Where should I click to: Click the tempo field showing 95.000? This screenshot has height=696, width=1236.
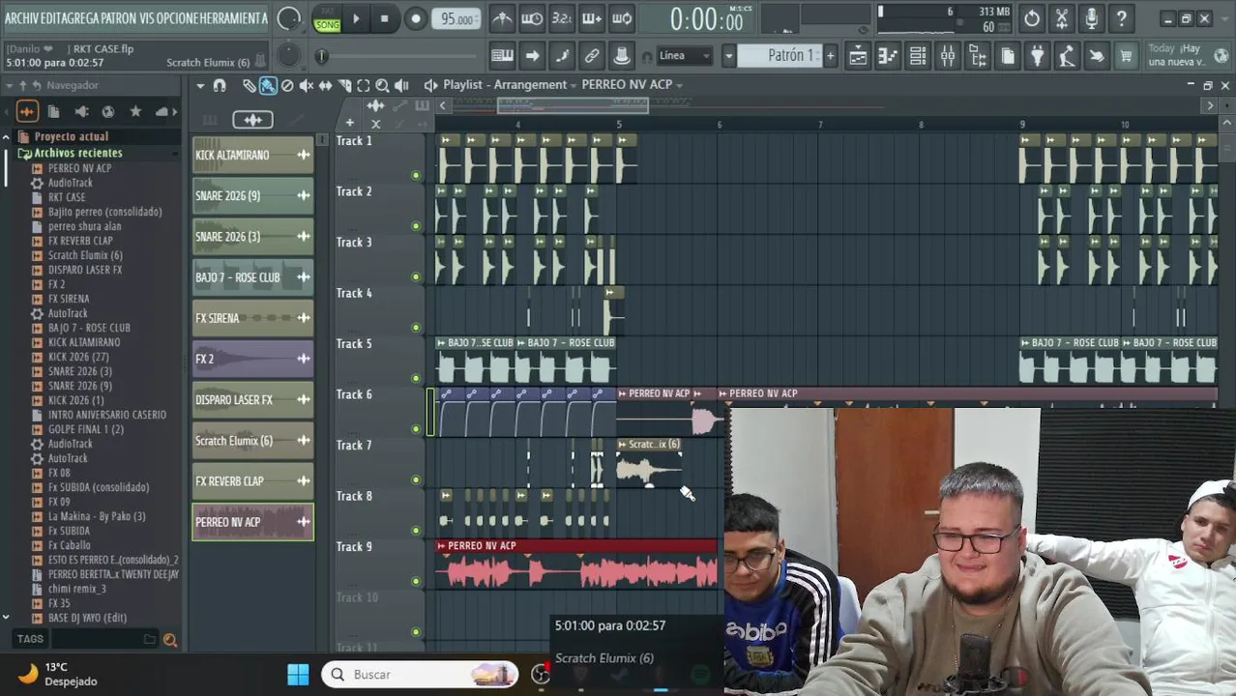(x=456, y=18)
